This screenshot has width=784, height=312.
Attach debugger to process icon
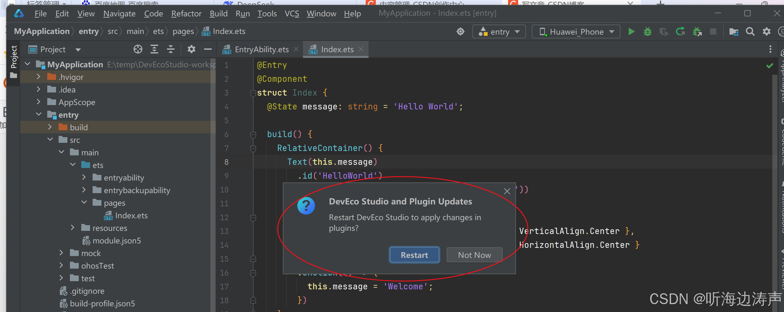[x=697, y=31]
